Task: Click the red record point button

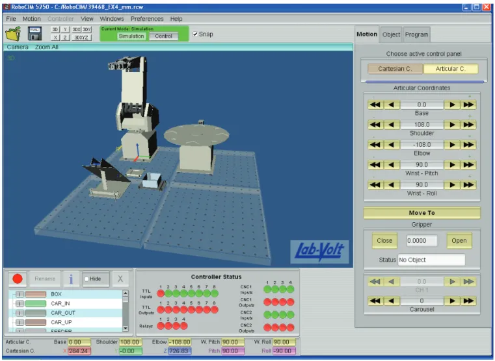Action: tap(18, 279)
